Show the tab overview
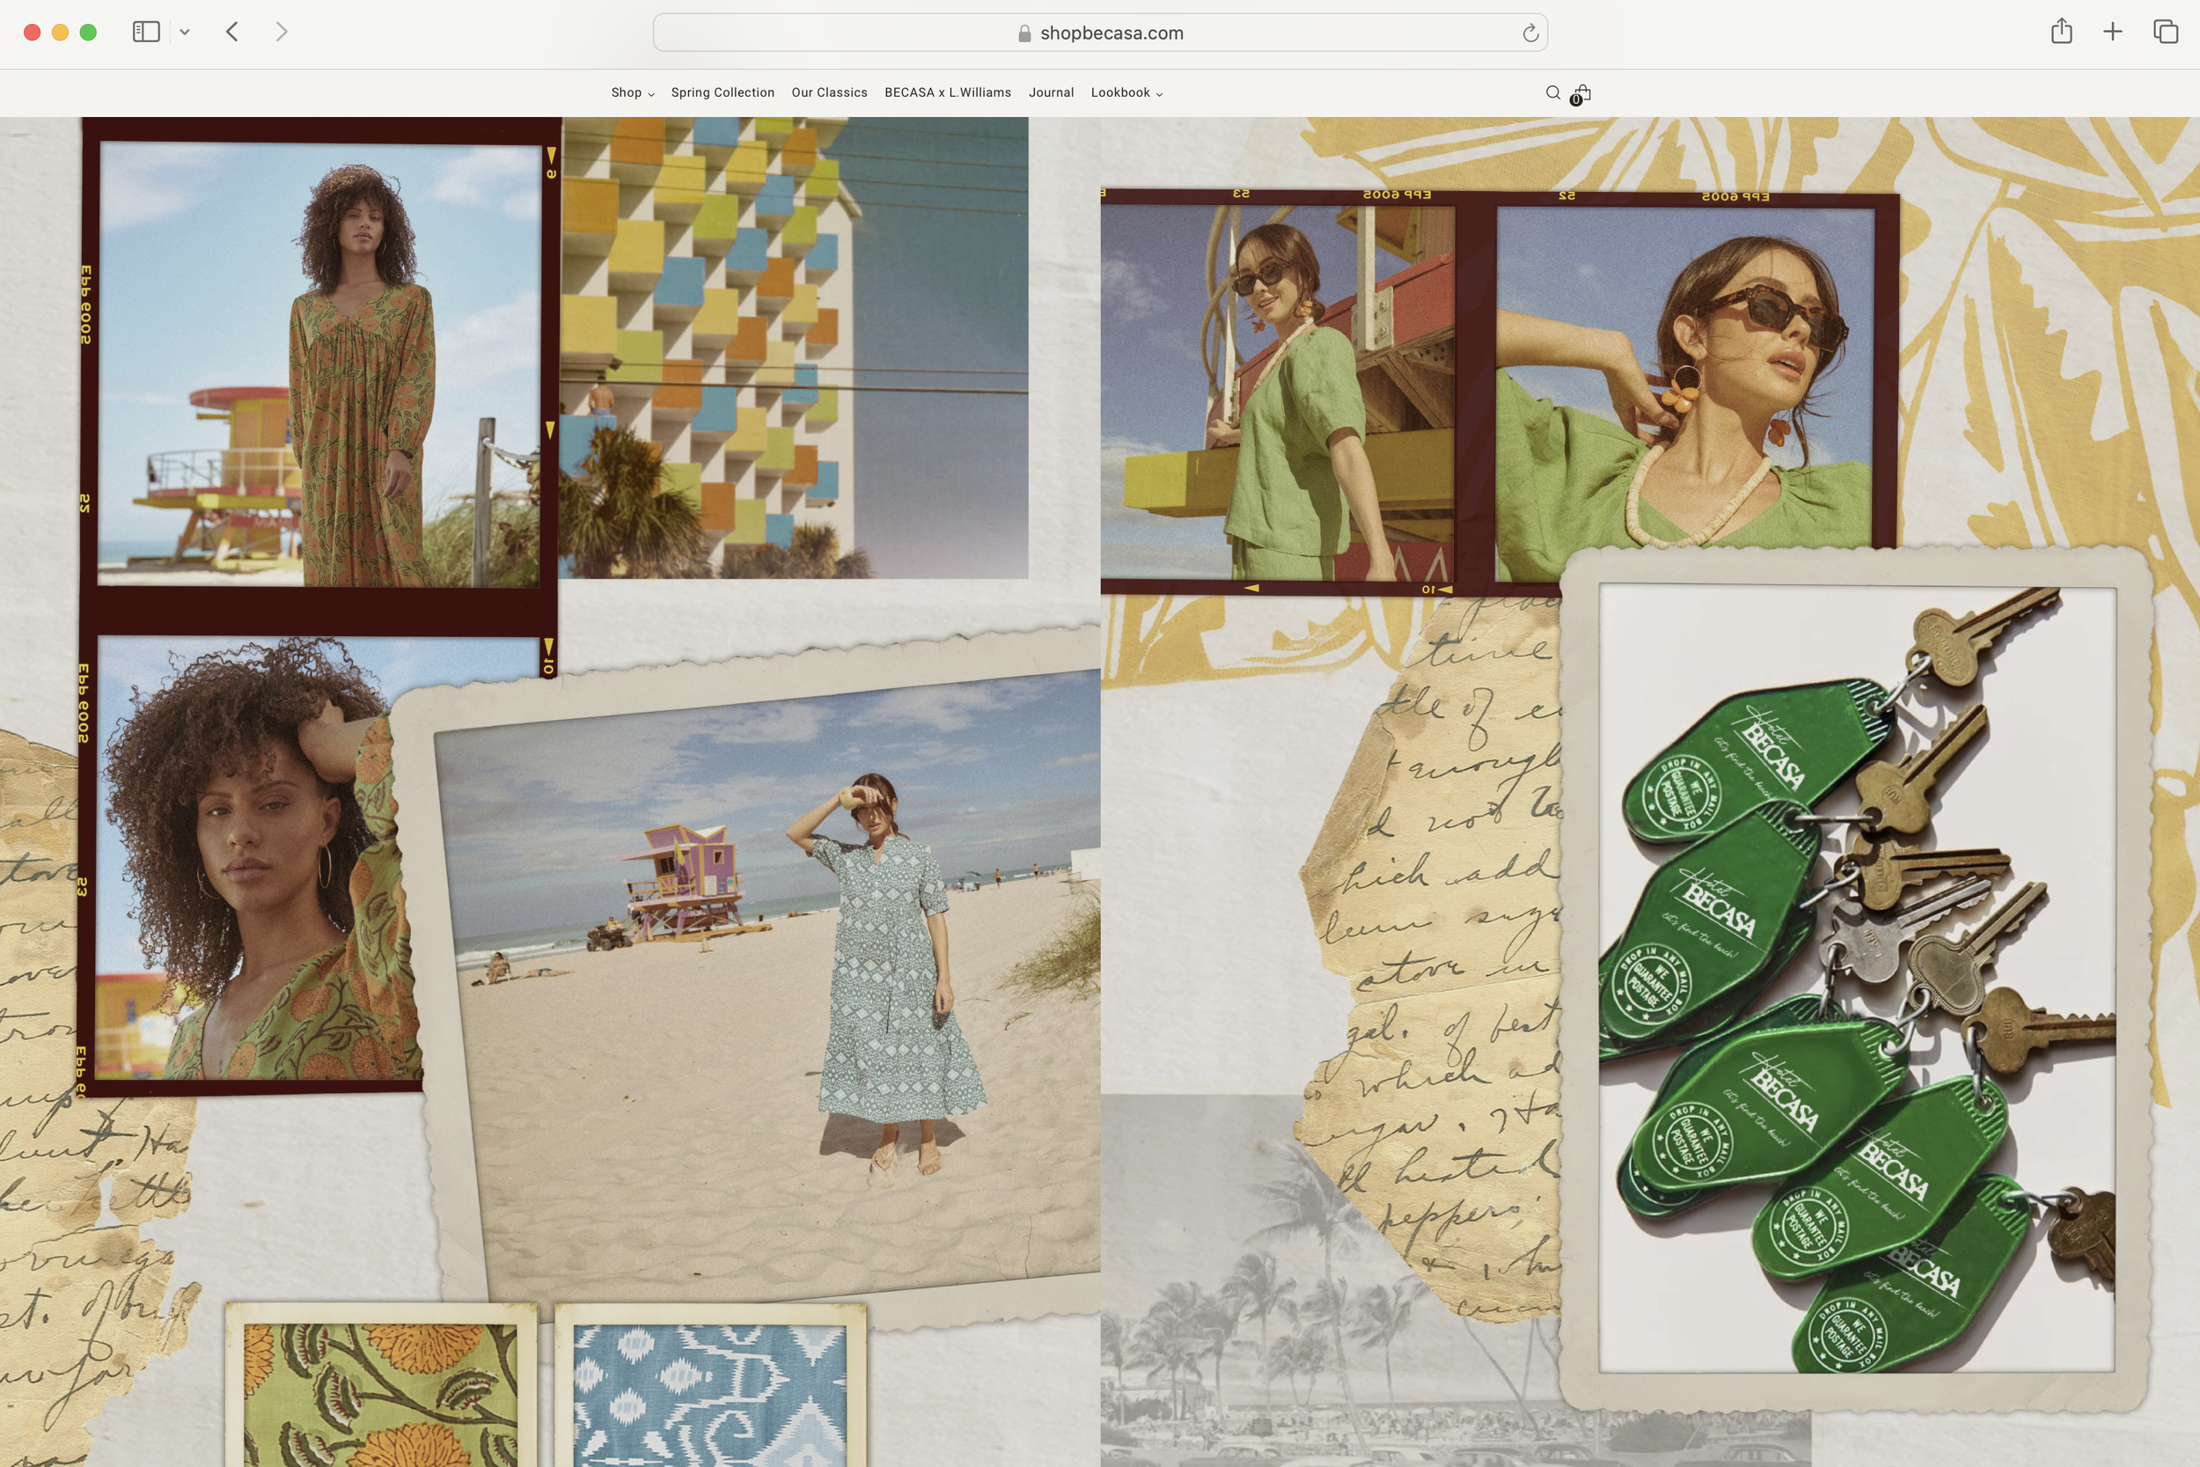Viewport: 2200px width, 1467px height. 2166,32
